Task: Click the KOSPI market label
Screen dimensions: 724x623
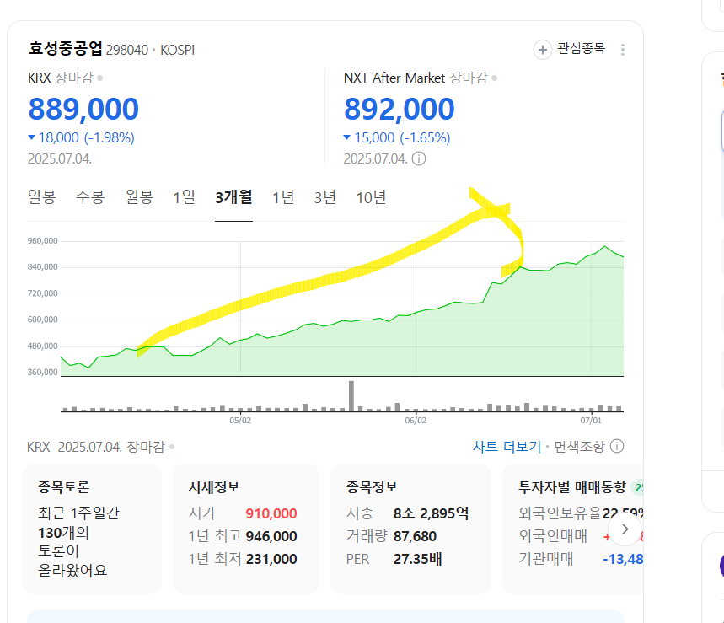Action: click(x=177, y=50)
